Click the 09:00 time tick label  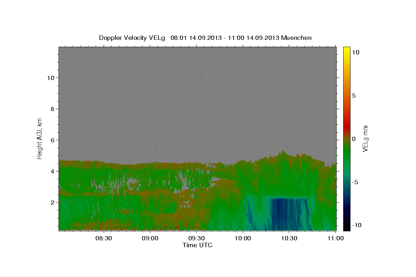coord(150,238)
